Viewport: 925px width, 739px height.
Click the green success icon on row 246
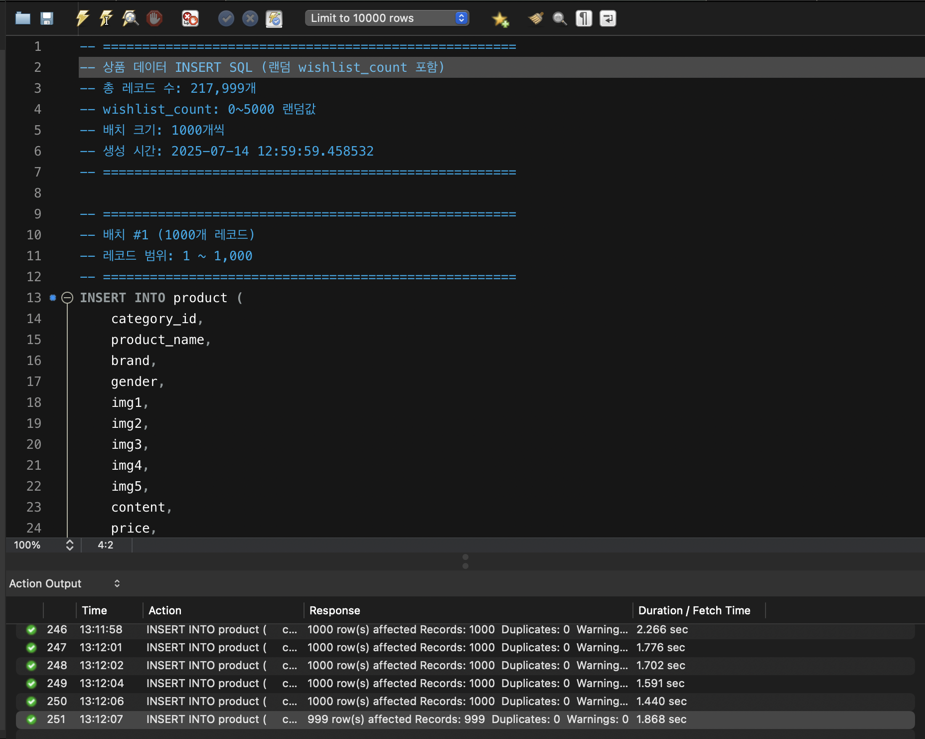coord(31,629)
